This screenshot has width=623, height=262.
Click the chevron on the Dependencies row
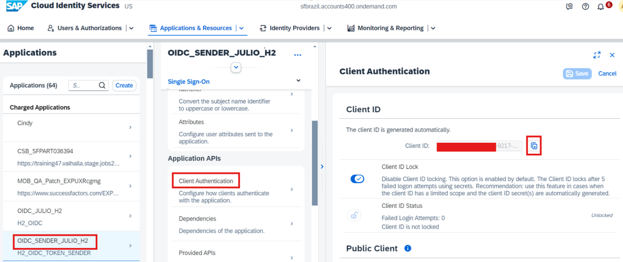pos(292,224)
